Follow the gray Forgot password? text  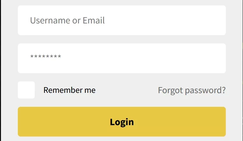point(192,90)
